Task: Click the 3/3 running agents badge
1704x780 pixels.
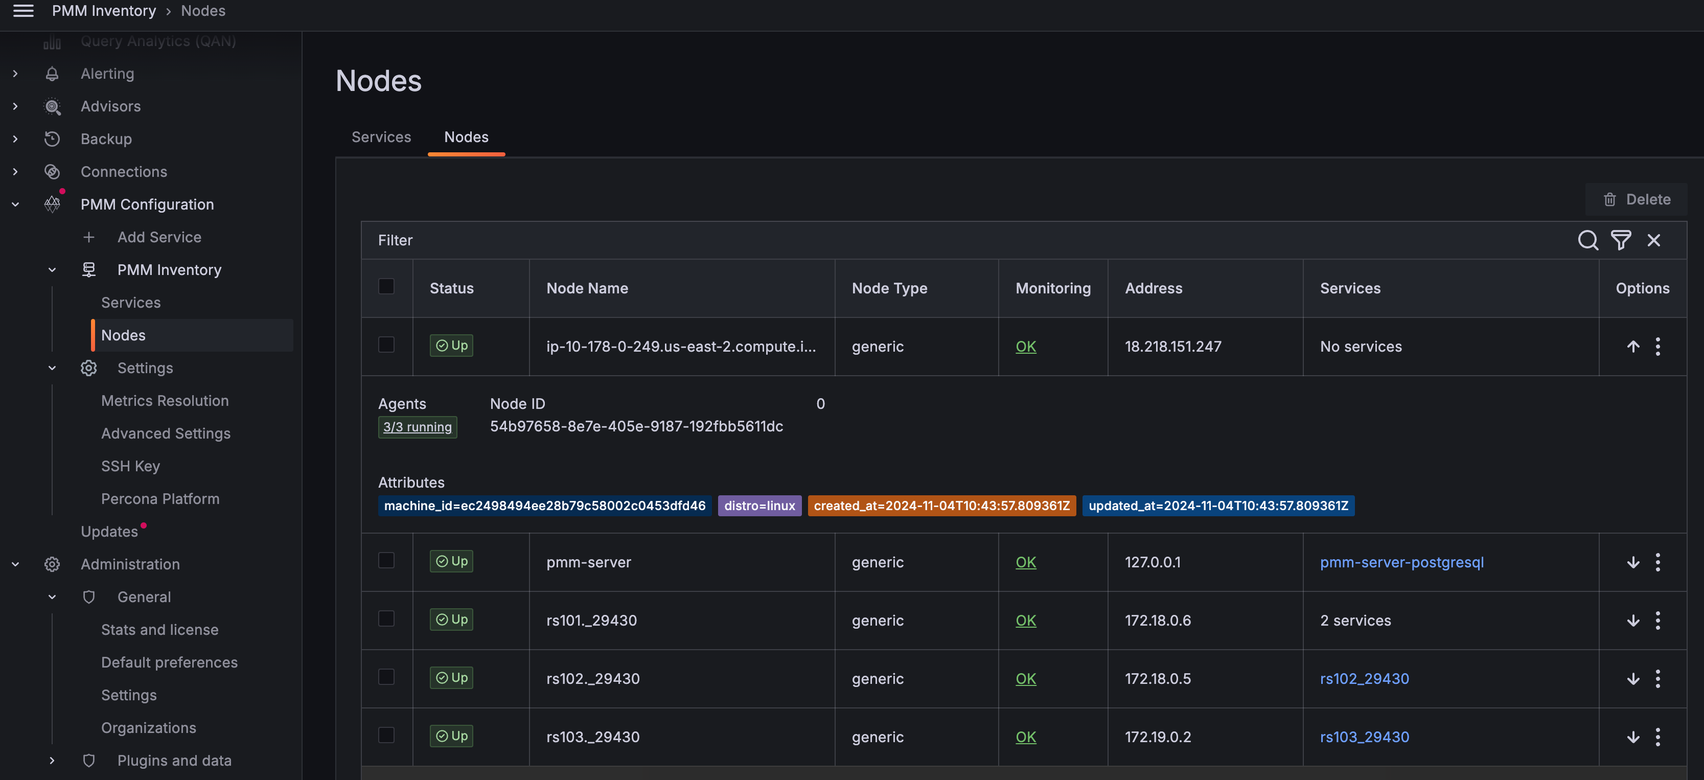Action: pos(418,427)
